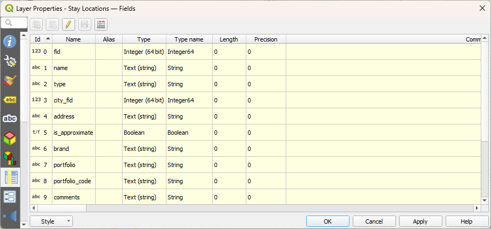Click the Type name column header

(x=189, y=39)
